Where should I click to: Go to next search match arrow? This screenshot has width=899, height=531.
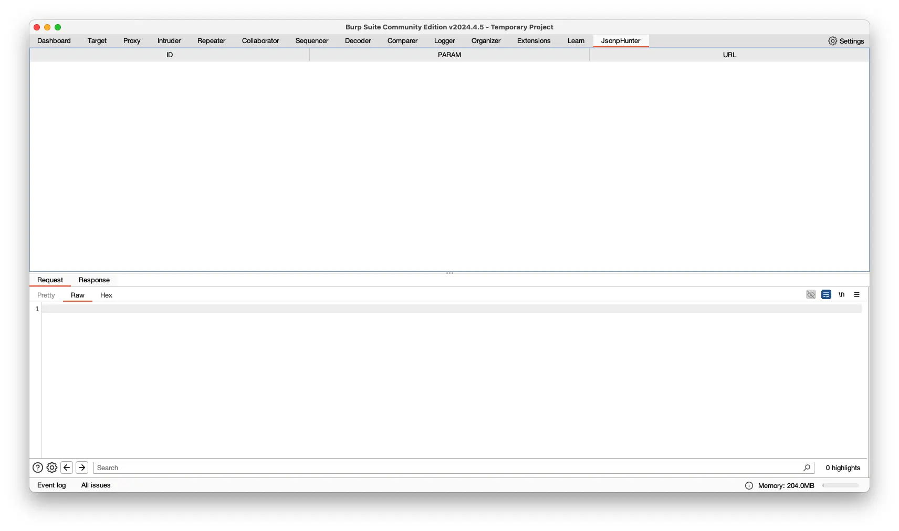(82, 468)
